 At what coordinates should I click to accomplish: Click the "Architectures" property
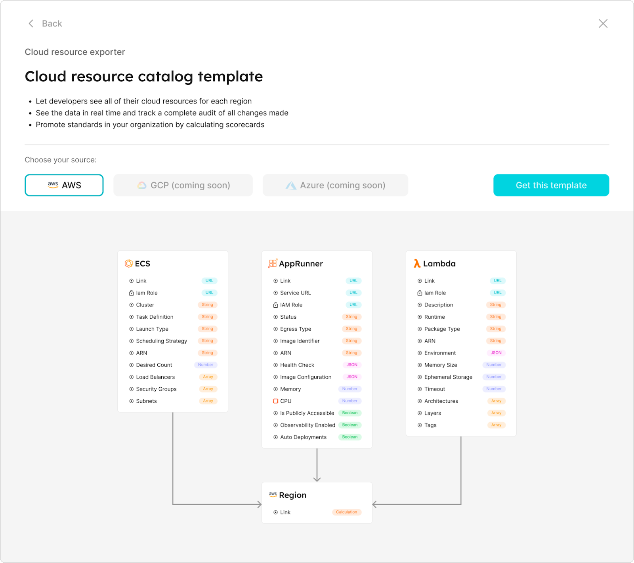[441, 401]
